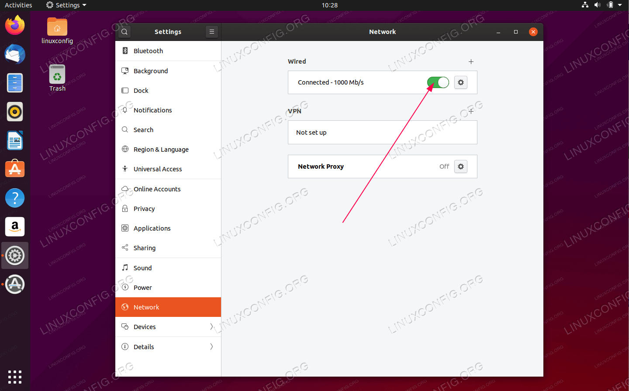Open Help from the dock

tap(15, 198)
